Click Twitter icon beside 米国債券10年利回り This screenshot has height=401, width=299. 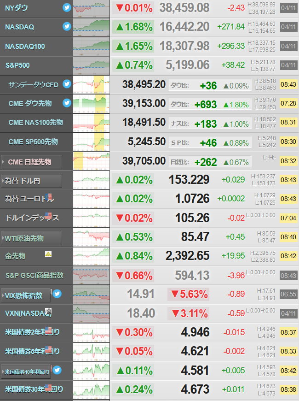[x=57, y=370]
